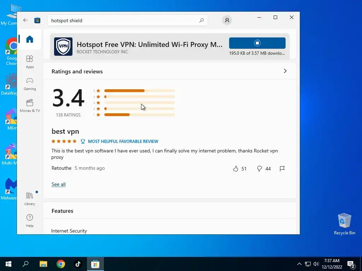Open TikTok from taskbar
The image size is (362, 271).
tap(78, 264)
